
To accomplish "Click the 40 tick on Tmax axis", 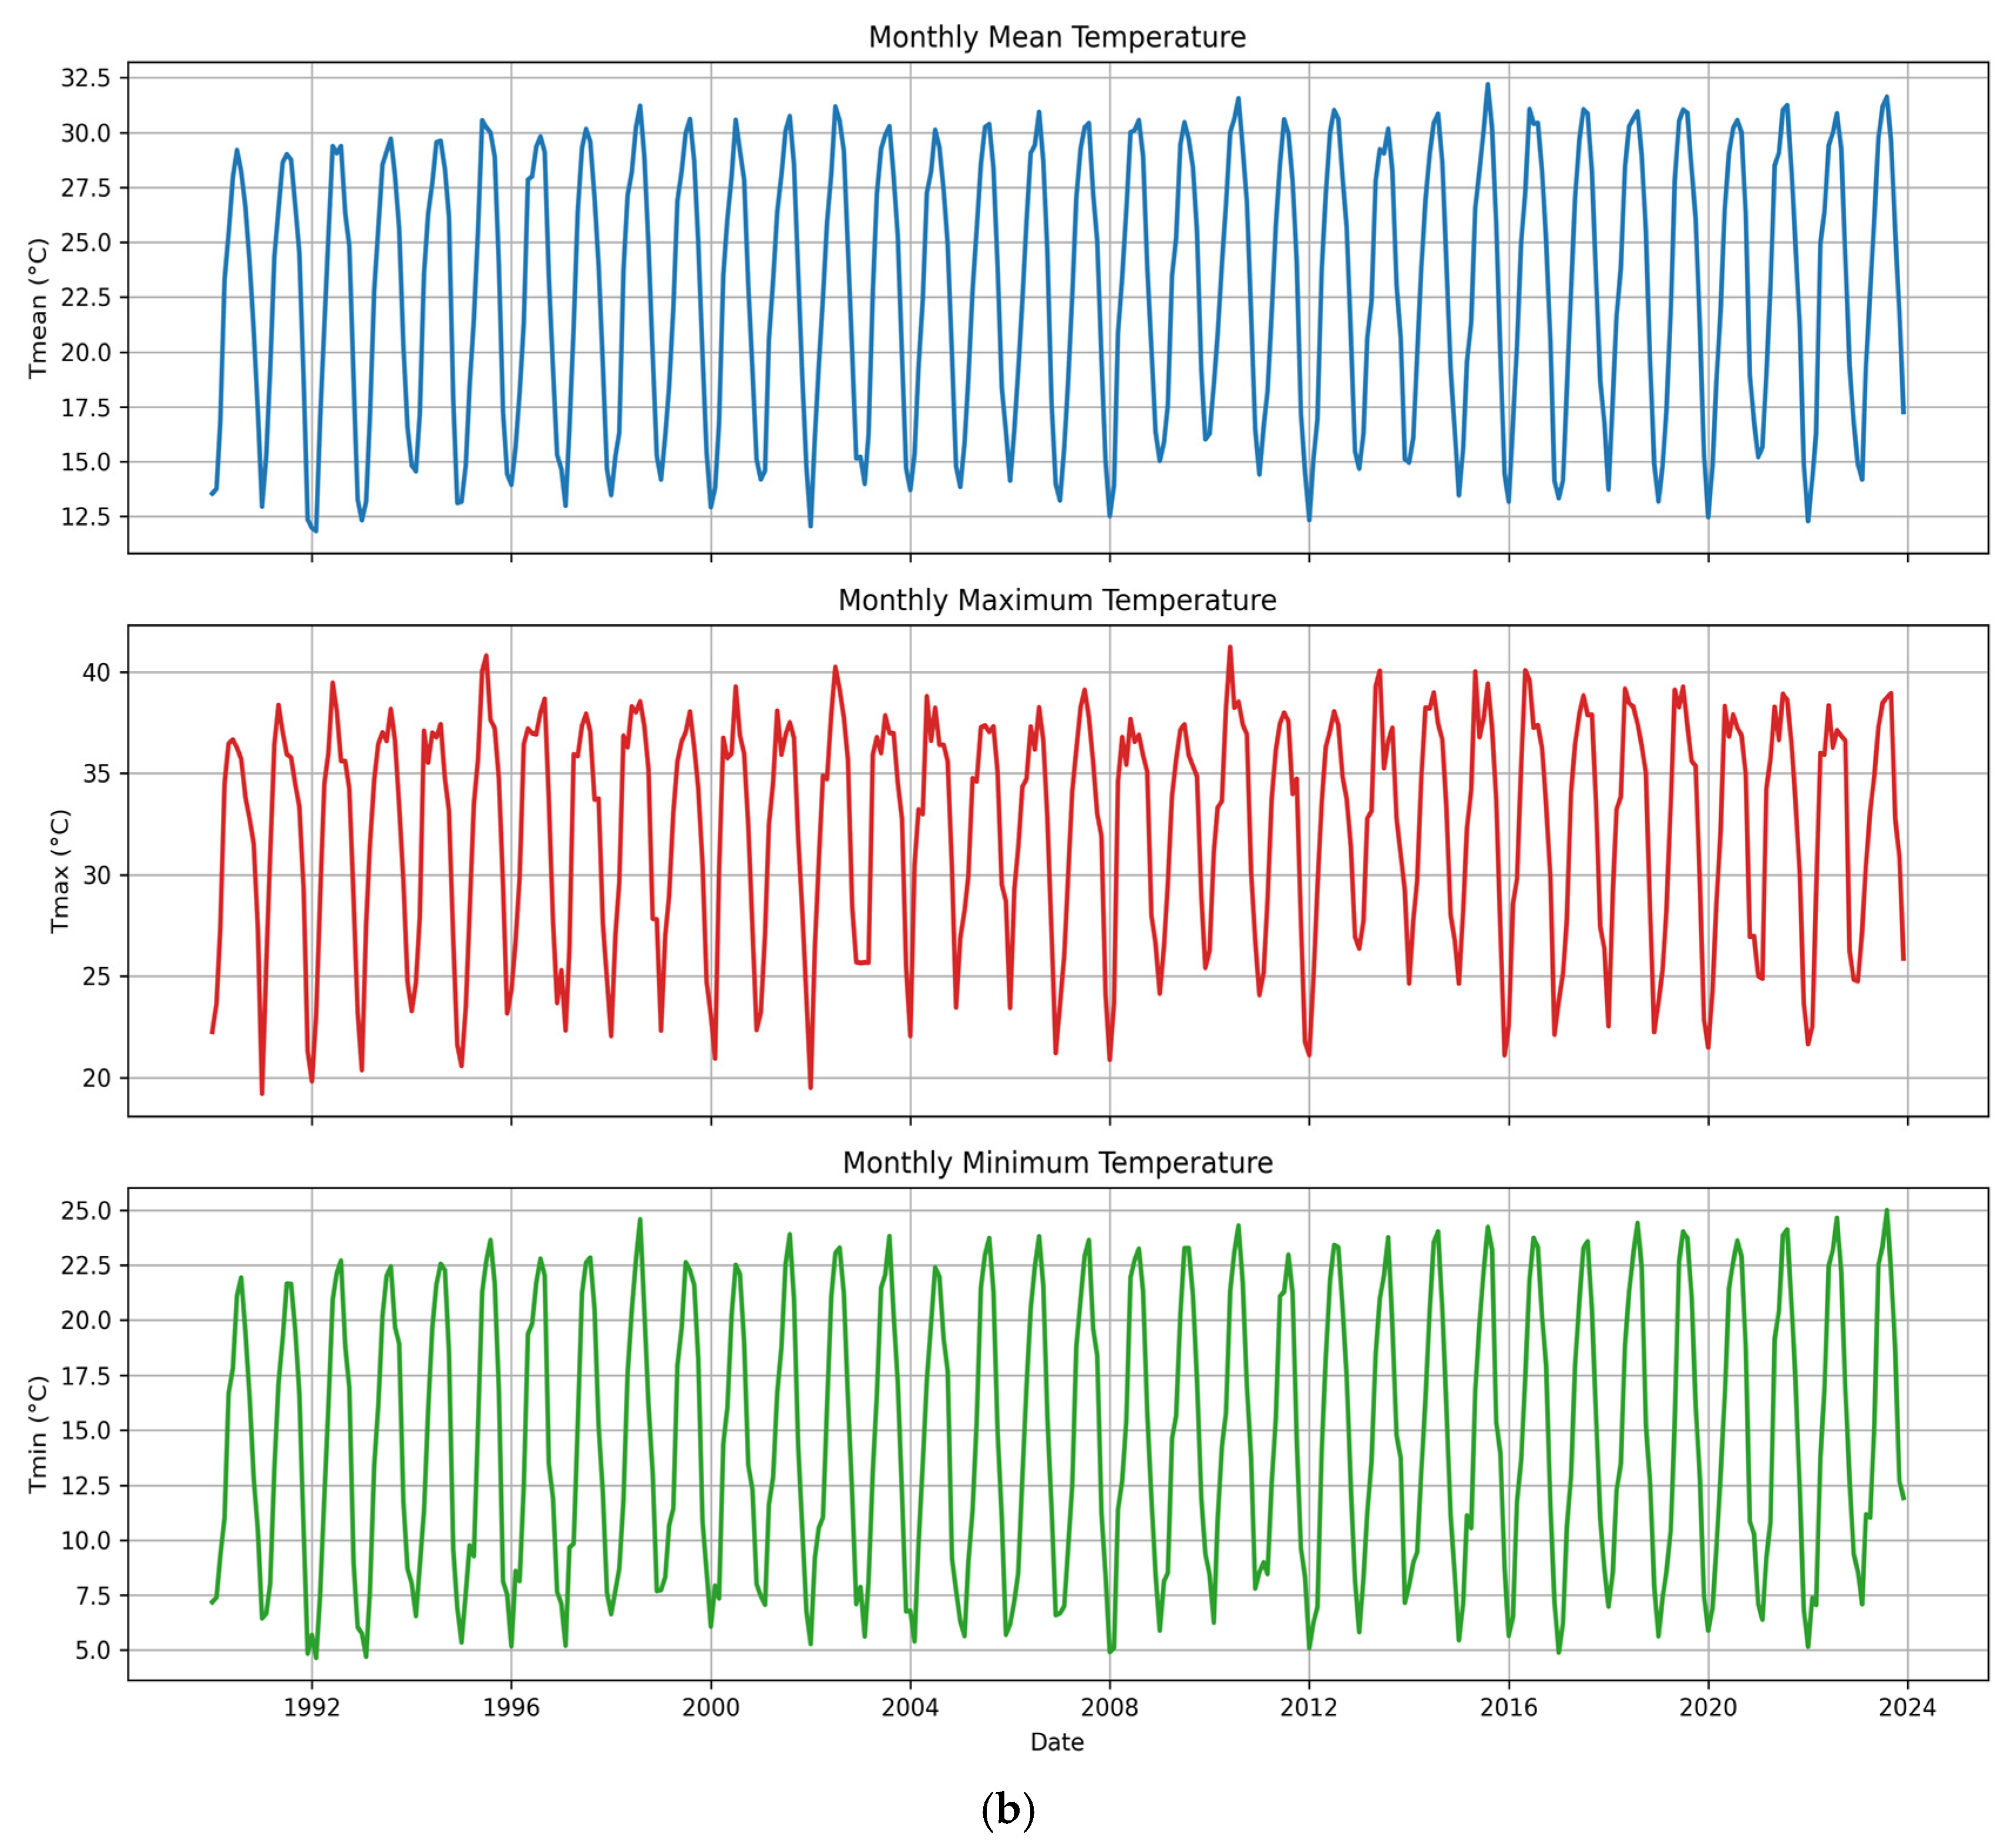I will tap(97, 673).
